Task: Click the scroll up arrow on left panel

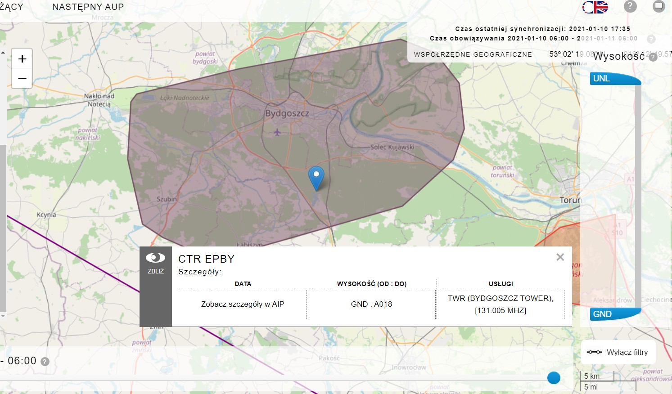Action: 3,53
